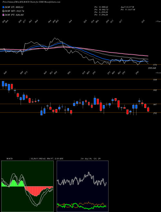Click the 292 price axis label
Viewport: 161px width, 212px height.
tap(155, 113)
